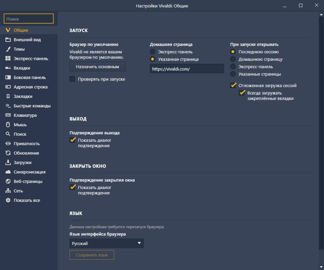
Task: Click the Веб-страницы label in sidebar
Action: coord(28,181)
